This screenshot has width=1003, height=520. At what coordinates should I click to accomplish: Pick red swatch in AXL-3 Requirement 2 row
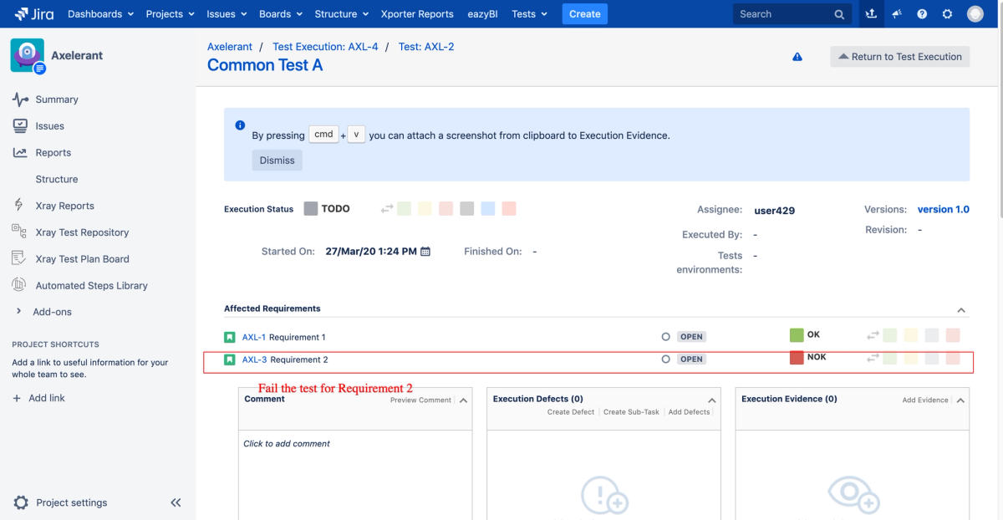[953, 358]
